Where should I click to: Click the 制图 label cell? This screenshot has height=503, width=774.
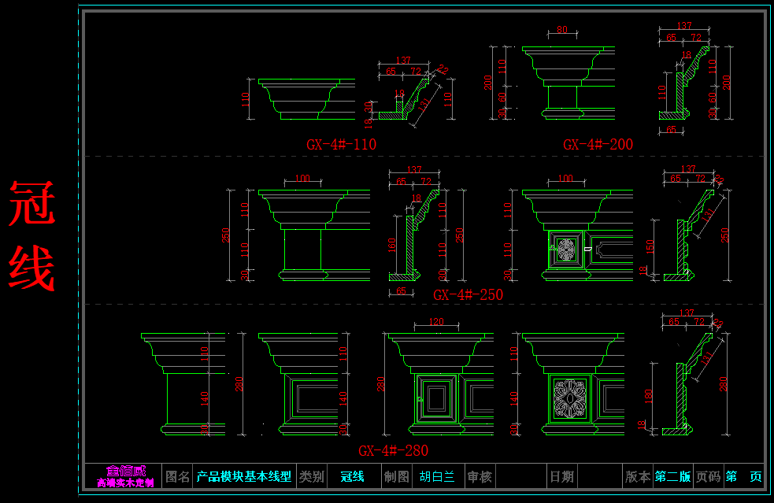397,476
